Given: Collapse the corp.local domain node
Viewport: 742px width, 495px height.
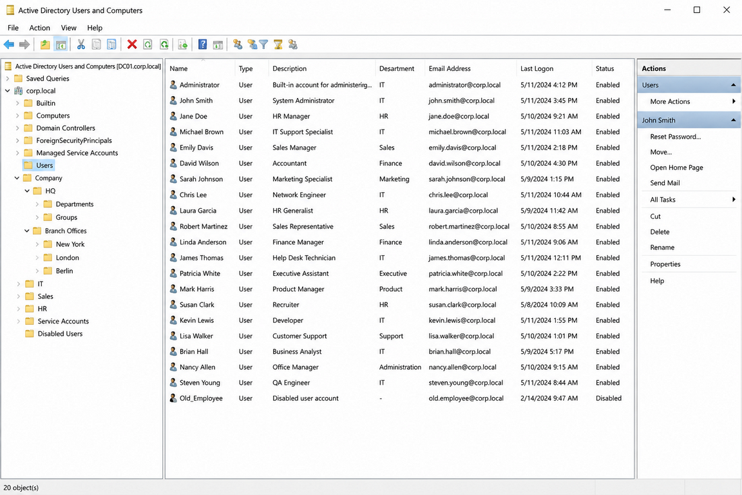Looking at the screenshot, I should [x=7, y=90].
